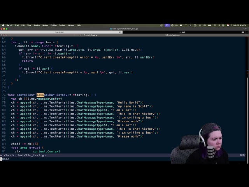Viewport: 249px width, 187px height.
Task: Click the highlighted 'mana' search match
Action: click(x=40, y=95)
